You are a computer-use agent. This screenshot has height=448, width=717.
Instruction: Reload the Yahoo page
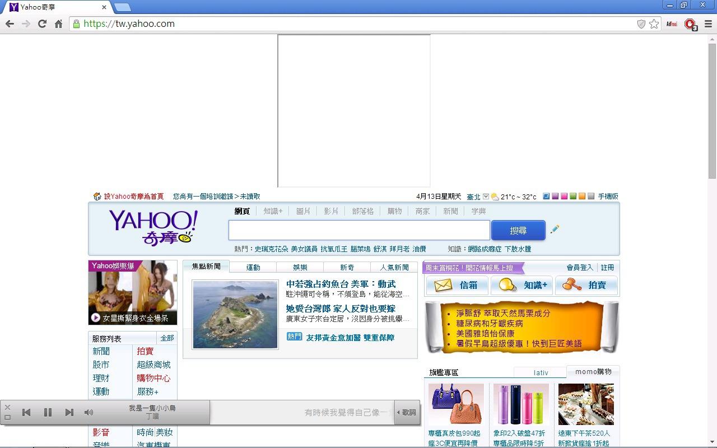coord(42,24)
